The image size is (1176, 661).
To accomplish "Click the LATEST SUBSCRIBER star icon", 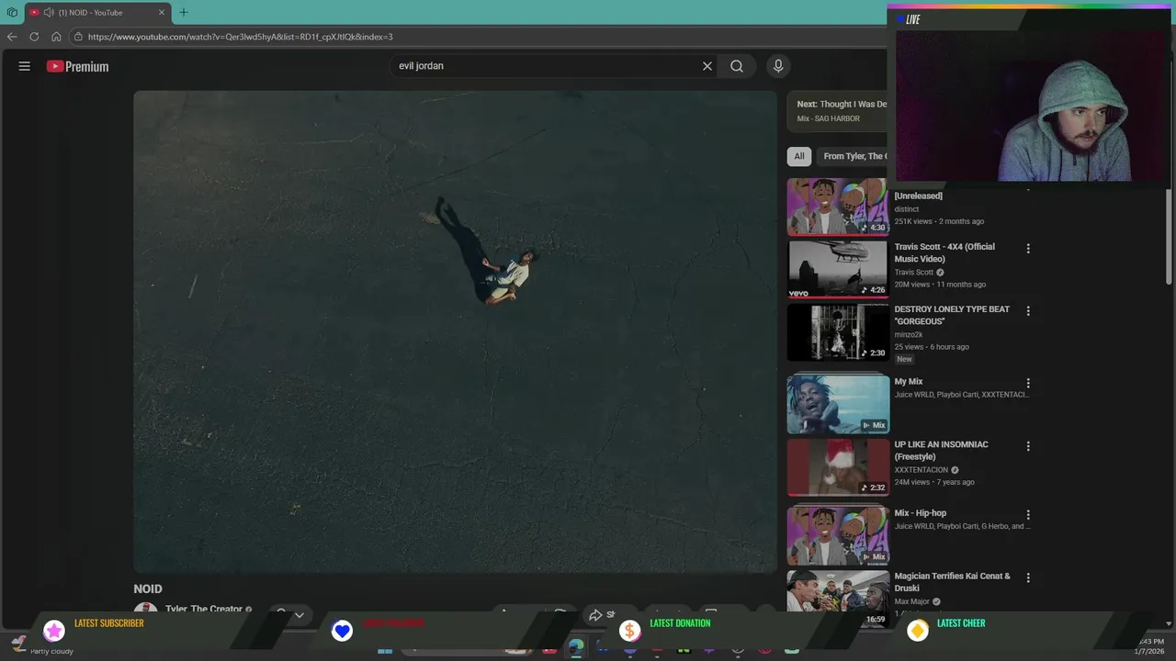I will 54,630.
